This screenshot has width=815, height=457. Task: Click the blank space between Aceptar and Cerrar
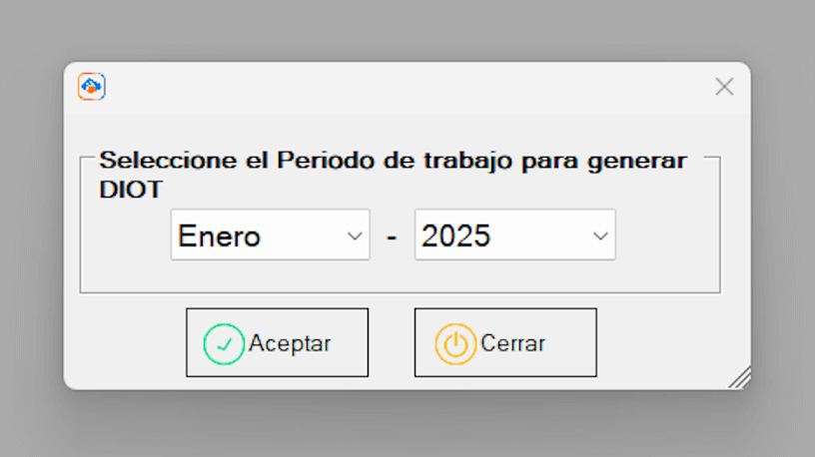click(392, 342)
